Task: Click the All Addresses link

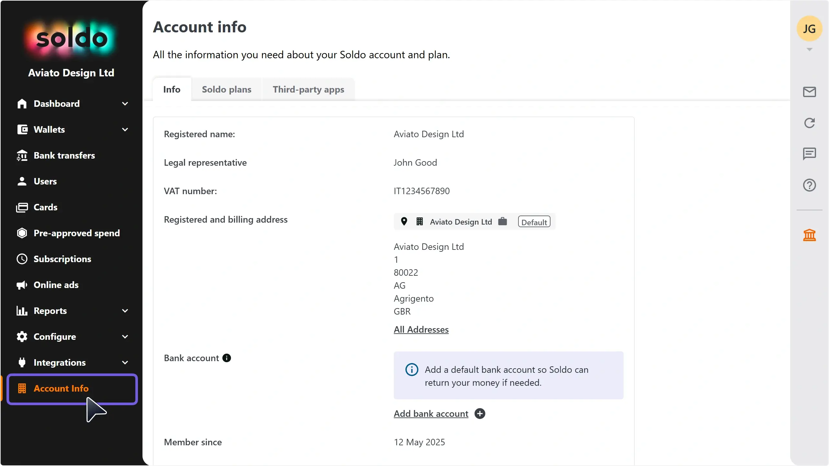Action: pyautogui.click(x=421, y=329)
